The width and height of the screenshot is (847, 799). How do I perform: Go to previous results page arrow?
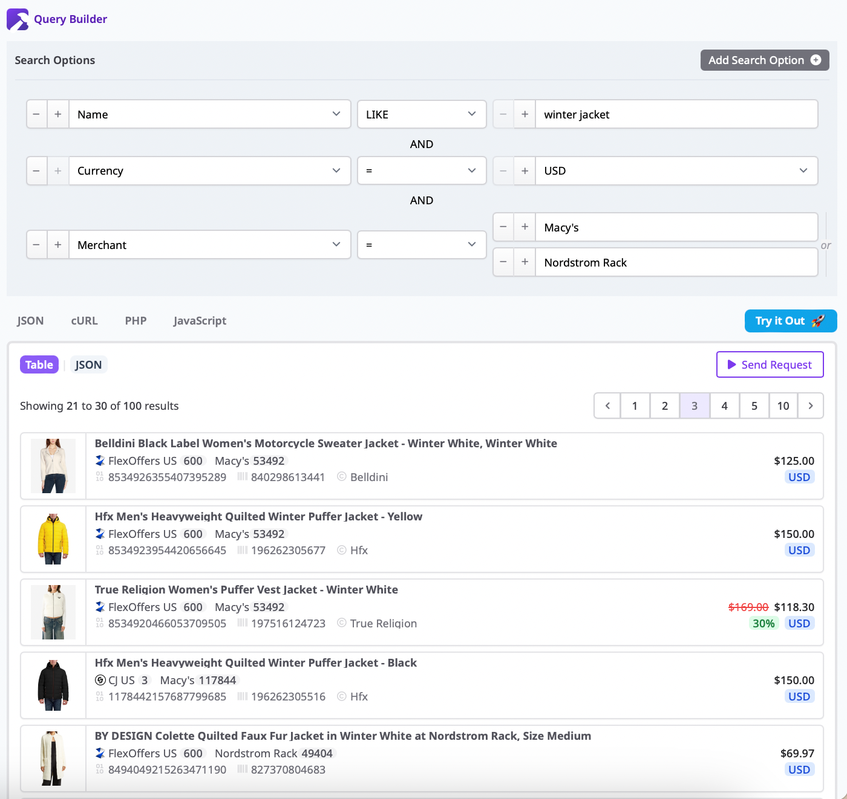click(x=608, y=406)
